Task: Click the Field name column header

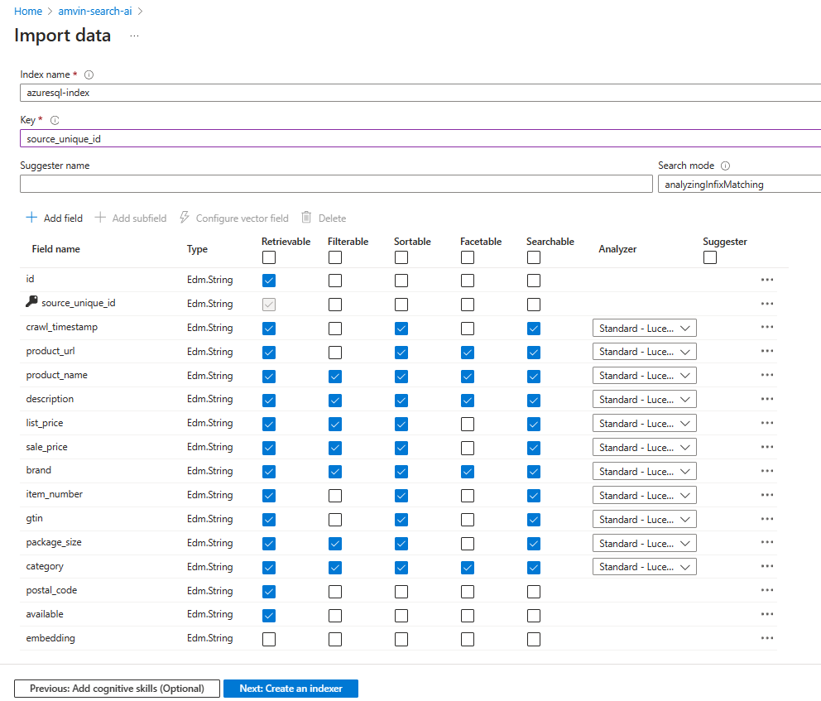Action: tap(56, 249)
